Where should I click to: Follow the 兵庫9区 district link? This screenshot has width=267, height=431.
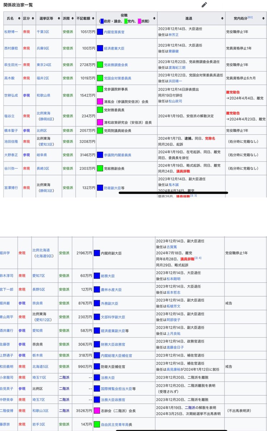point(44,48)
